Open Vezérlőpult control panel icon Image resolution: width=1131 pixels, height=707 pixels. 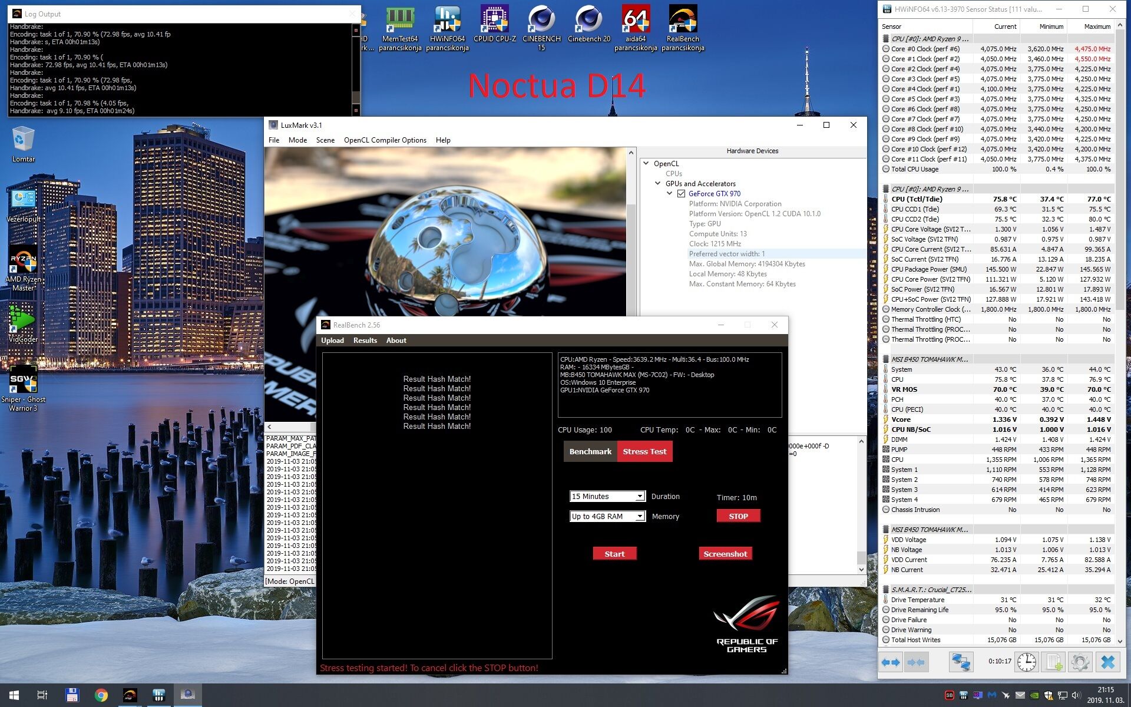pyautogui.click(x=24, y=206)
